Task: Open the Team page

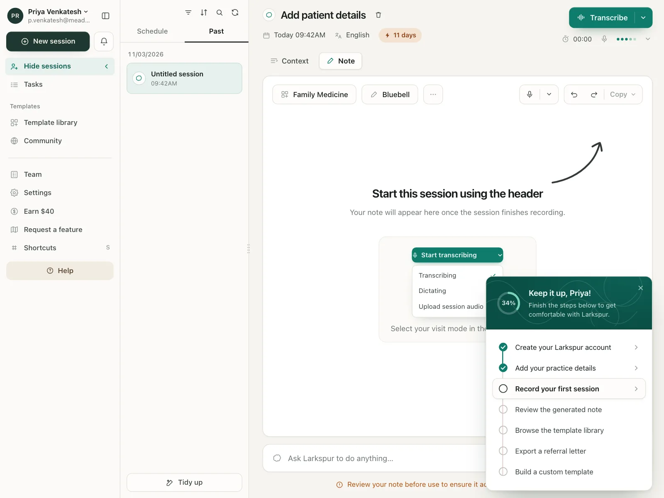Action: point(60,175)
